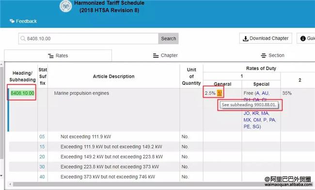315x190 pixels.
Task: Click the download arrow icon on Download Chapter
Action: point(245,38)
